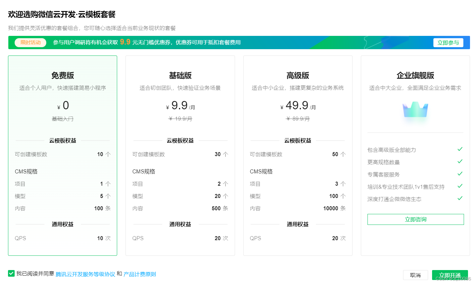The height and width of the screenshot is (284, 476).
Task: Click the ¥ 0 price in 免费版
Action: click(x=63, y=106)
